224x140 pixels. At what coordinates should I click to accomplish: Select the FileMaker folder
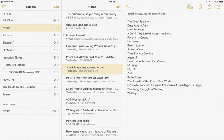point(31,50)
